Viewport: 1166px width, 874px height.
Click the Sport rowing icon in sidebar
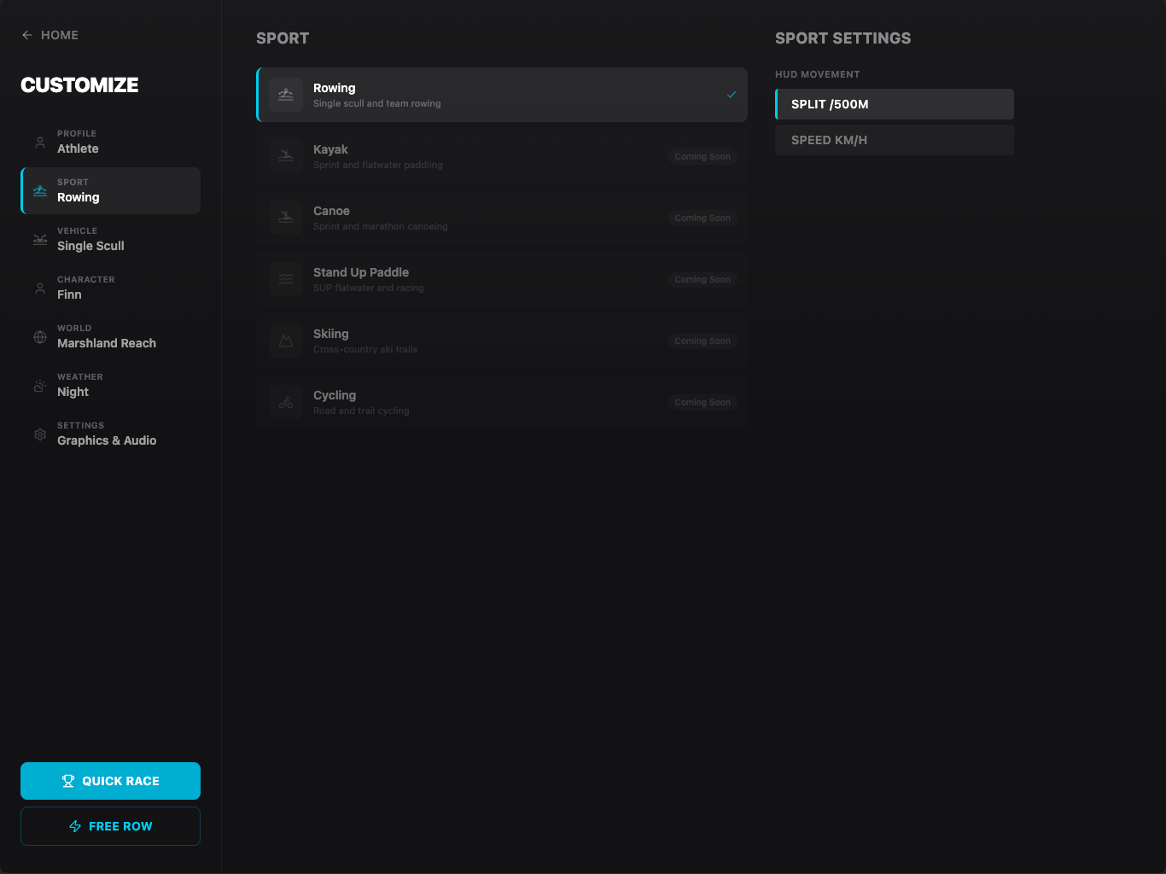coord(40,191)
